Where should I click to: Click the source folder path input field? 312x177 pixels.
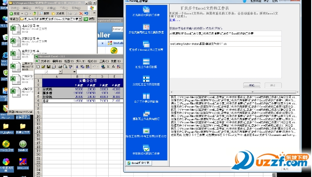pos(225,34)
